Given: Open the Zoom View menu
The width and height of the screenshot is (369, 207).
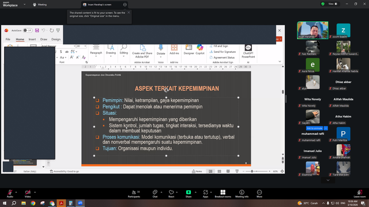Looking at the screenshot, I should point(333,4).
